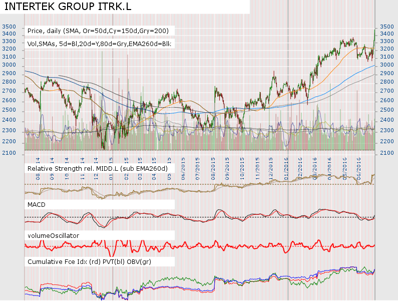Click 3300 on the left price axis
This screenshot has width=398, height=301.
coord(9,41)
